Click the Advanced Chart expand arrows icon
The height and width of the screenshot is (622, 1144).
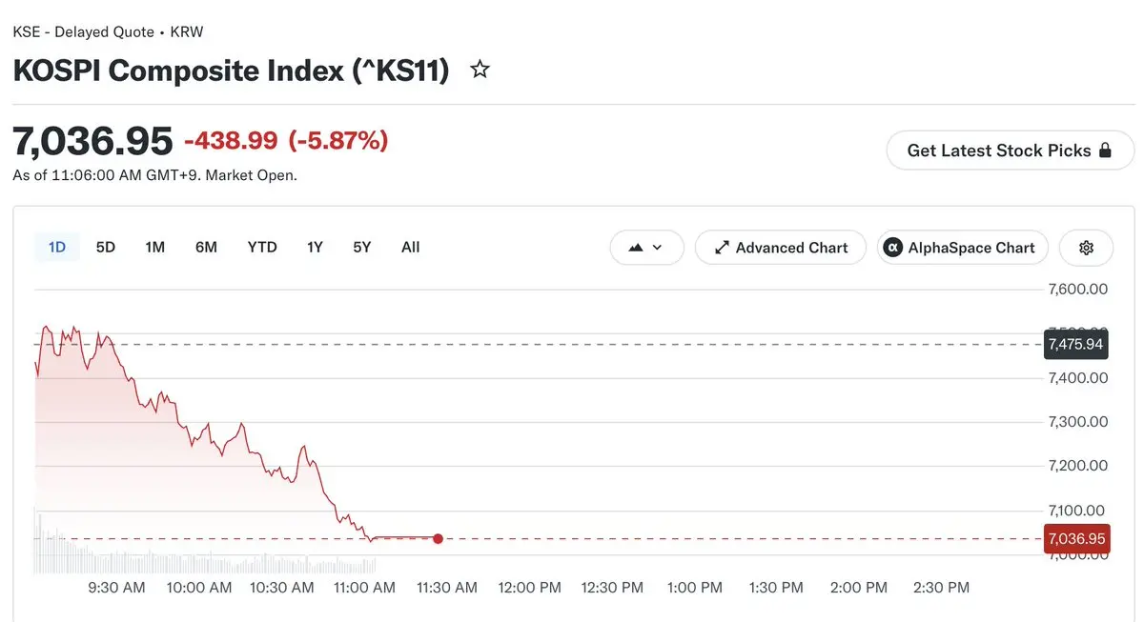click(x=722, y=248)
